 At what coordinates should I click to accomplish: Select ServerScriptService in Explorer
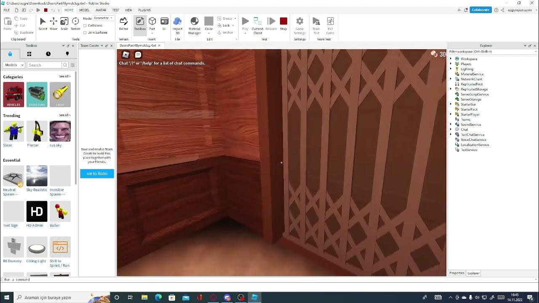click(x=475, y=94)
